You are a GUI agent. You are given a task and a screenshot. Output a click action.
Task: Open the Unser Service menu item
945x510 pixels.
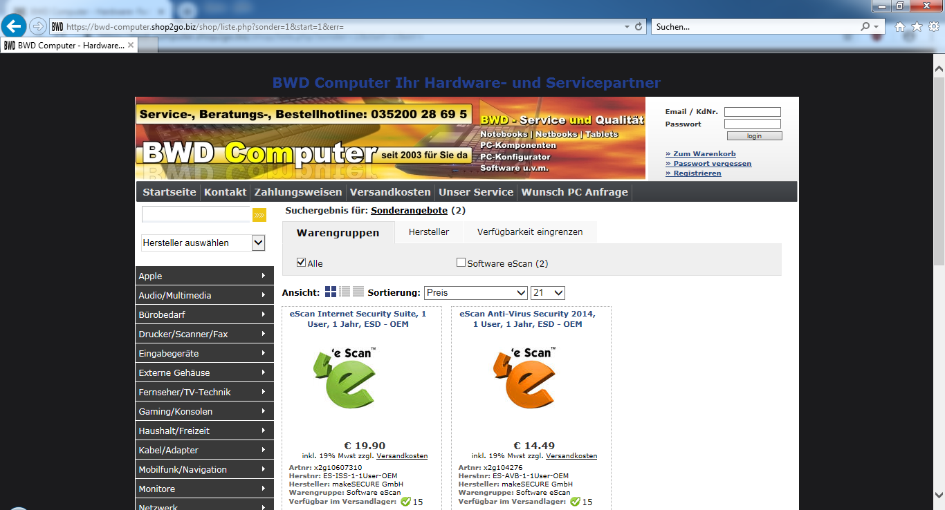click(x=476, y=192)
